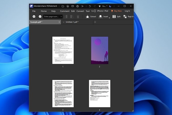Open a file with the folder icon

[63, 6]
